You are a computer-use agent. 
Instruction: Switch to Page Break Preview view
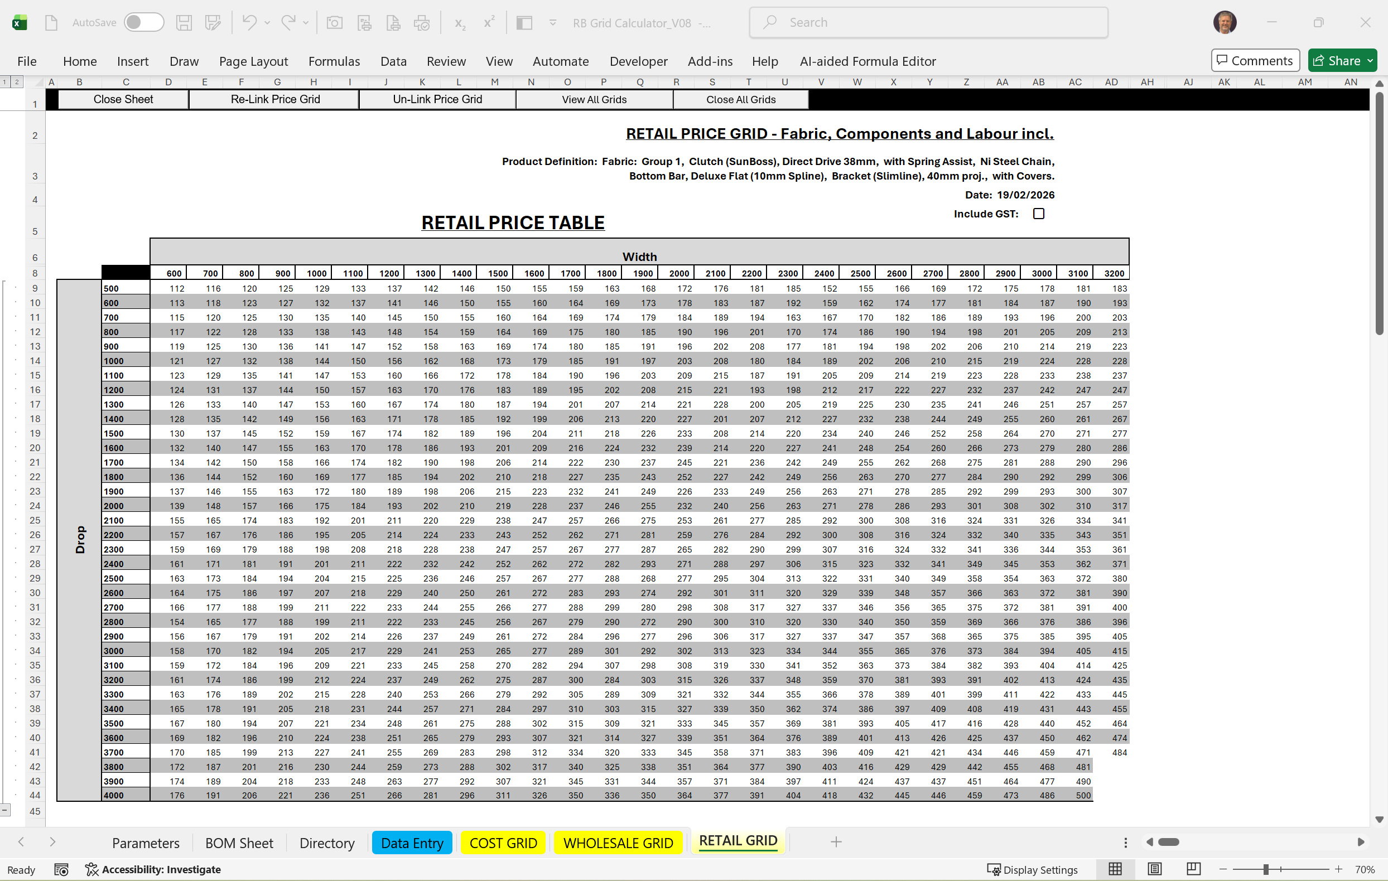tap(1193, 869)
